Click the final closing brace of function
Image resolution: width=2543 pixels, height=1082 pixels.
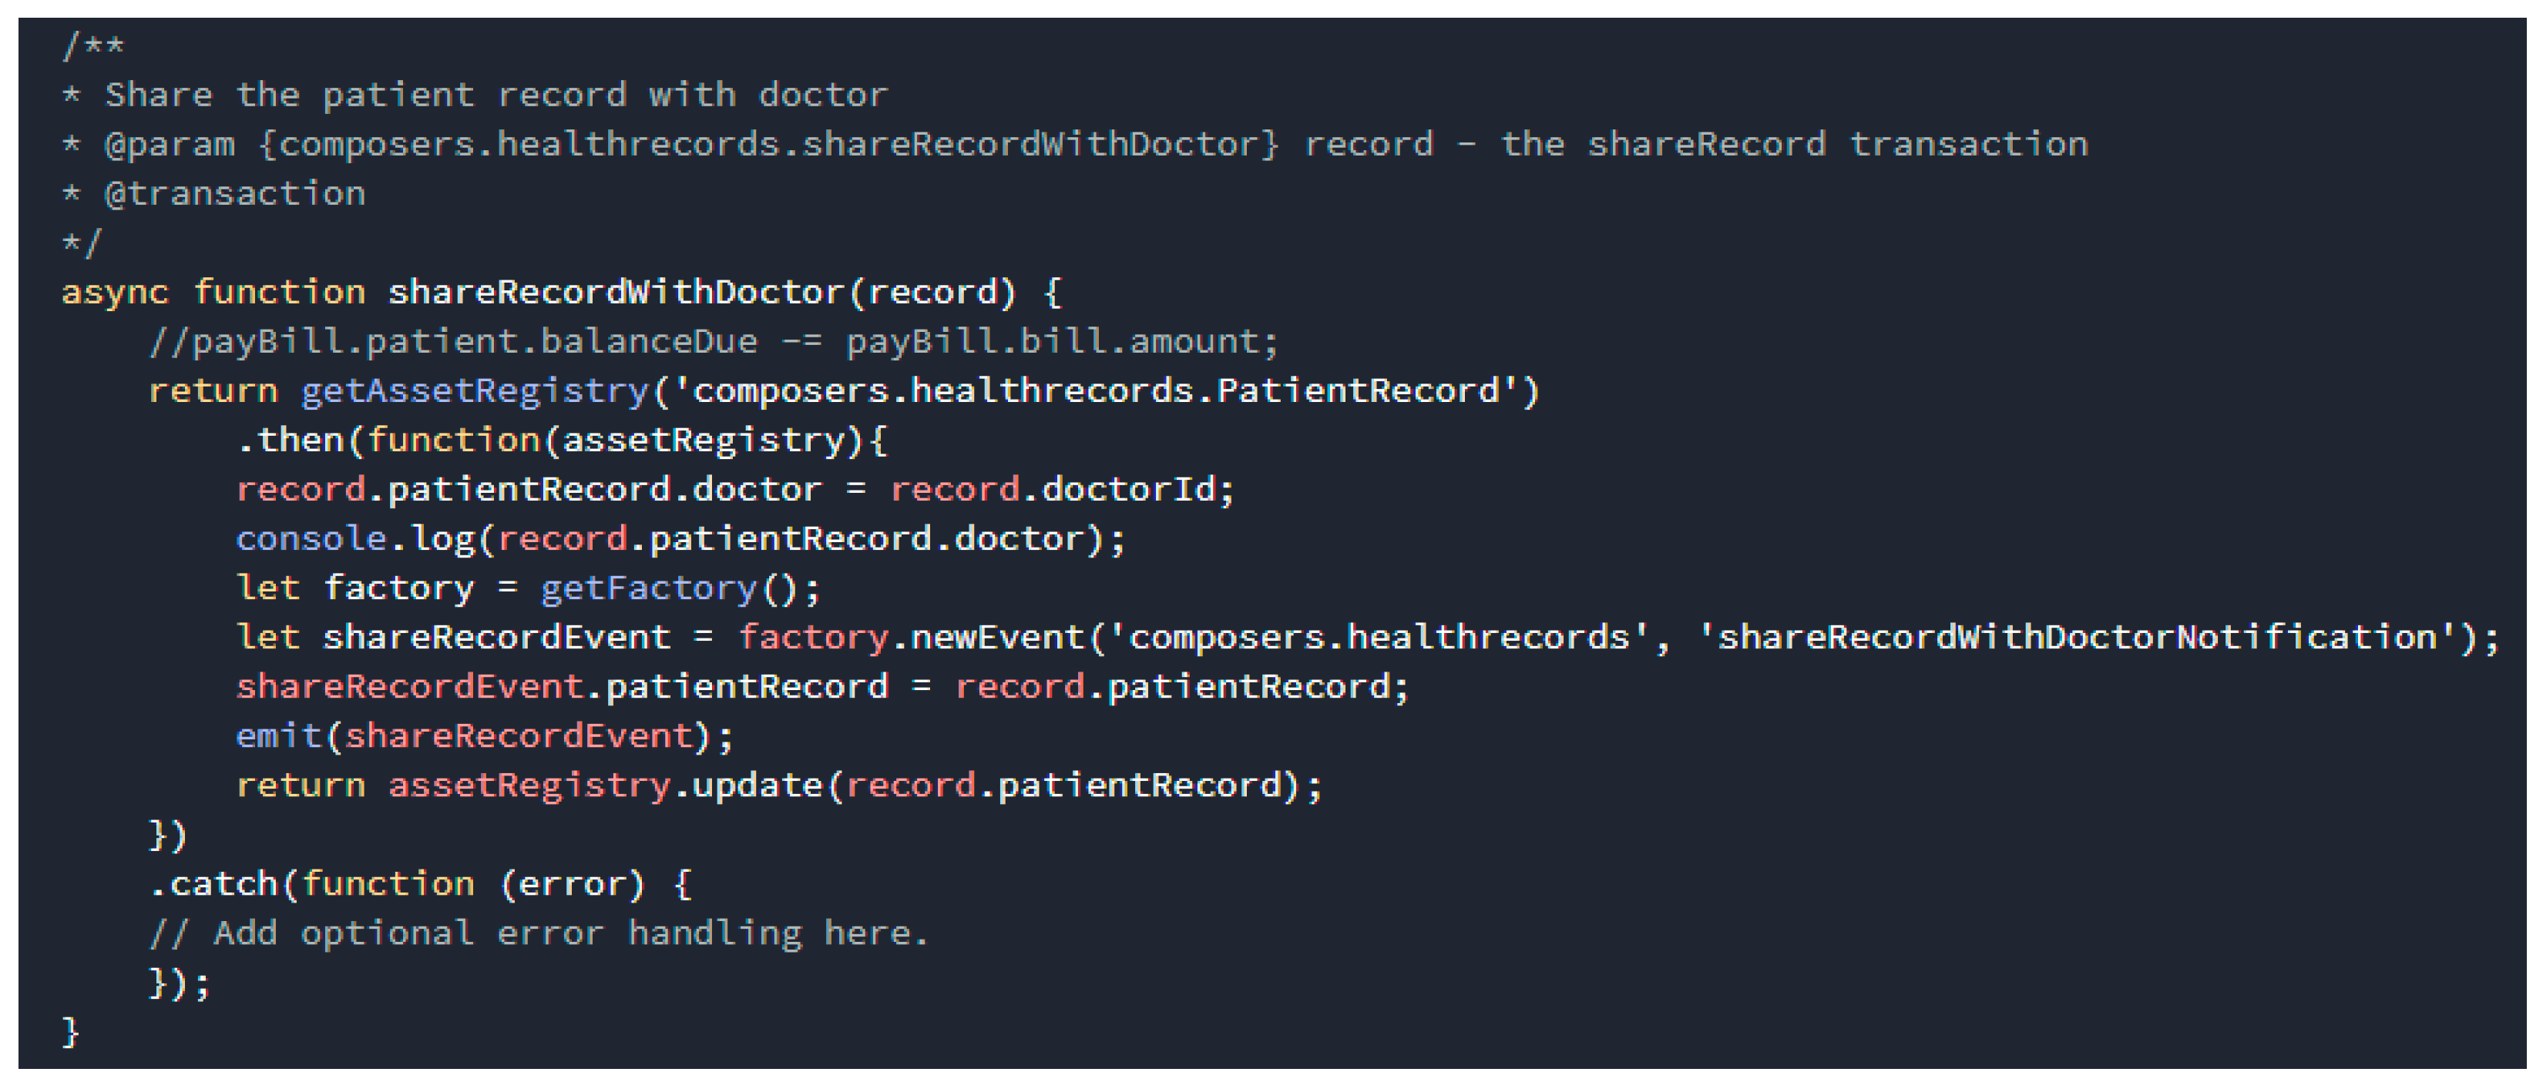pyautogui.click(x=70, y=1032)
